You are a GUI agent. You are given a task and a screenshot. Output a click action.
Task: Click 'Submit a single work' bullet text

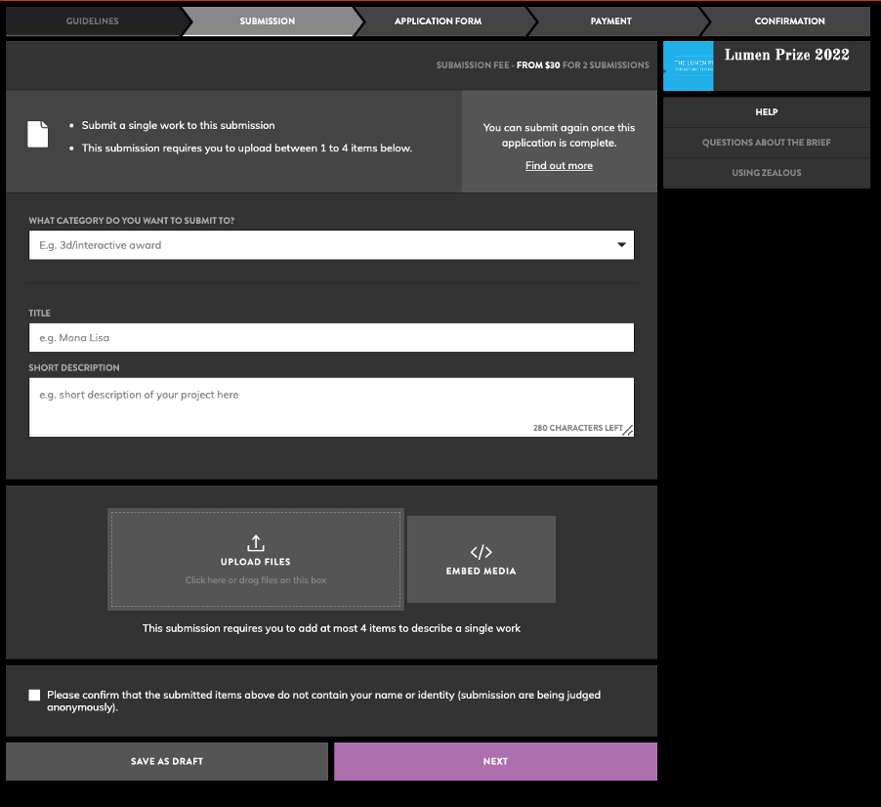tap(178, 125)
